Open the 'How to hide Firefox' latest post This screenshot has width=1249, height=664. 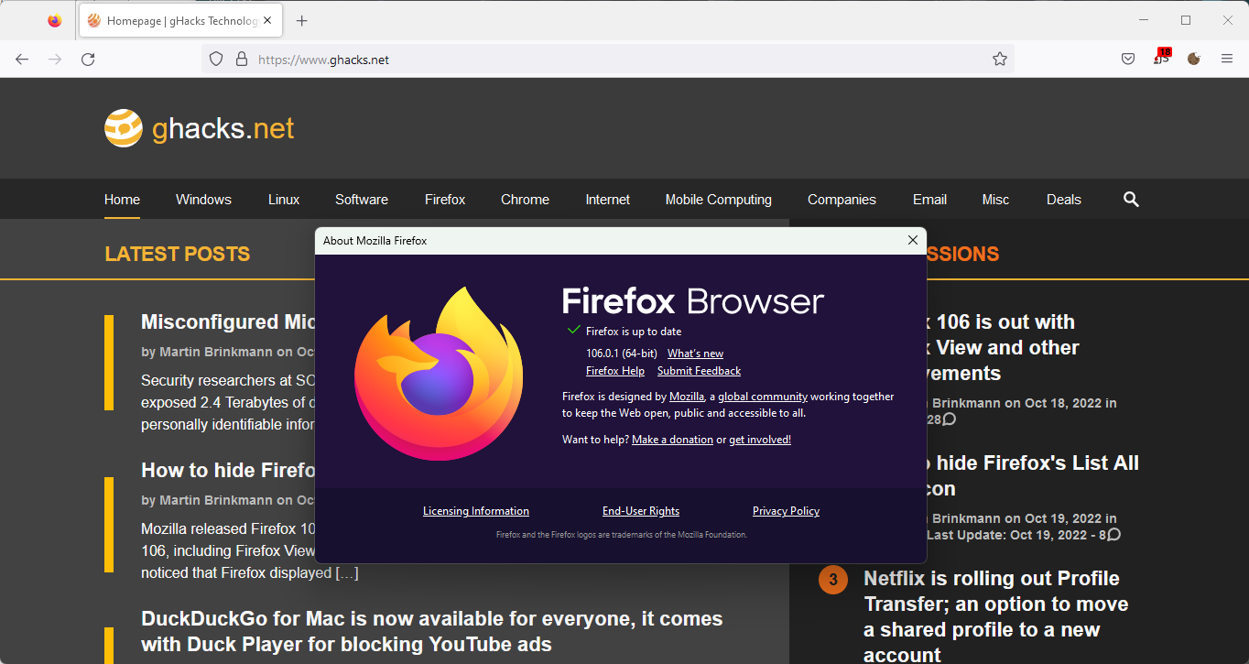(x=228, y=470)
